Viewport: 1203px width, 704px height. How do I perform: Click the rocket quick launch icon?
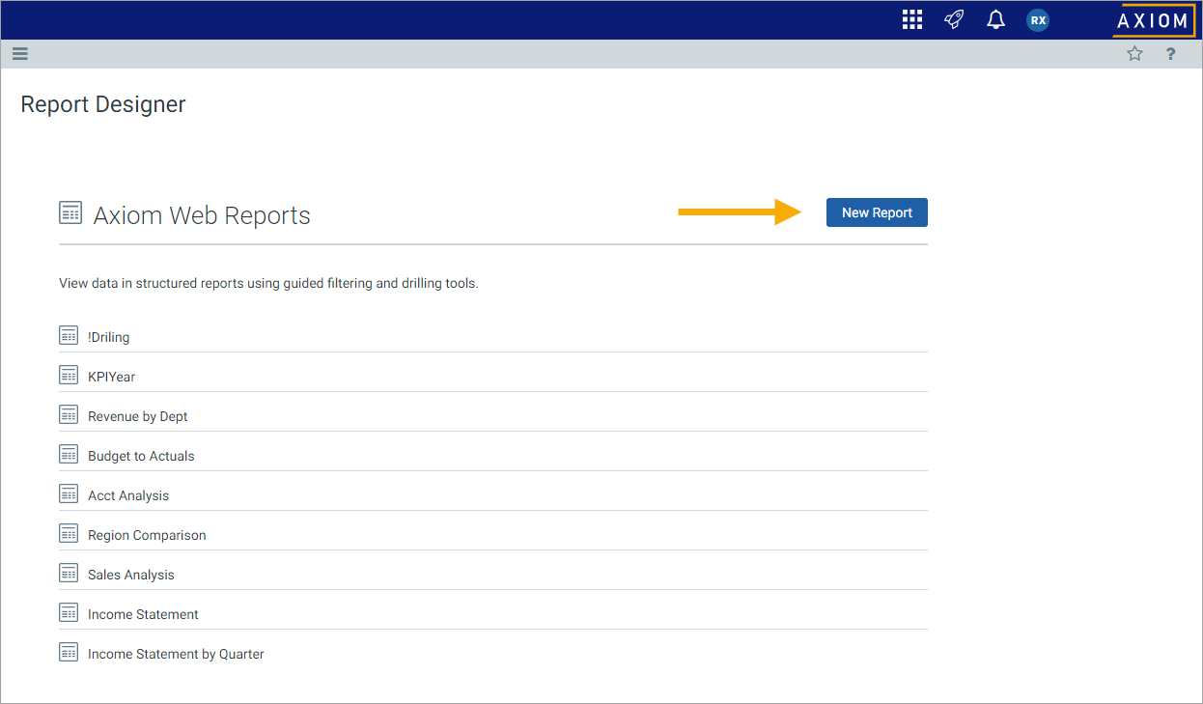pos(954,19)
